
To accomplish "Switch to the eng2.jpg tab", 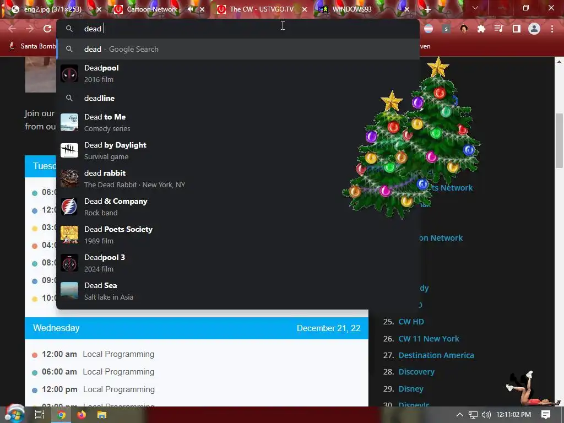I will click(x=52, y=9).
